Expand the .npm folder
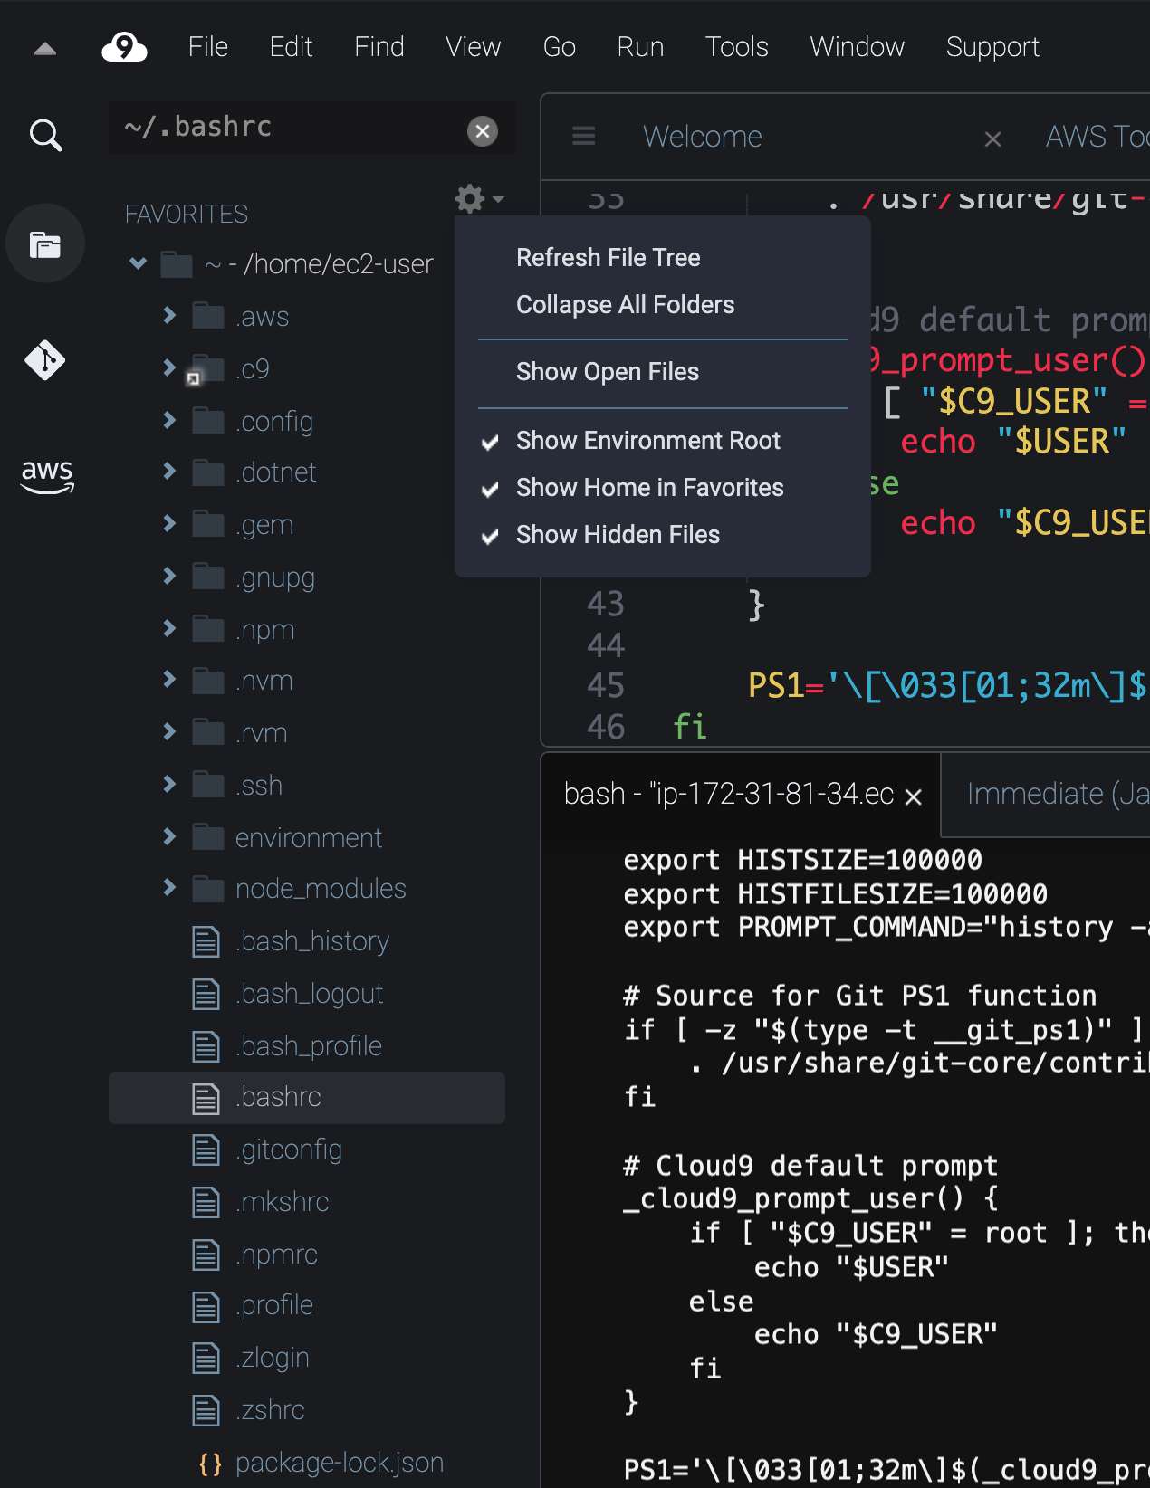 point(169,628)
